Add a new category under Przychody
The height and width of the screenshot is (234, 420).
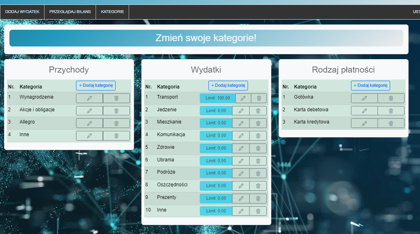tap(96, 86)
